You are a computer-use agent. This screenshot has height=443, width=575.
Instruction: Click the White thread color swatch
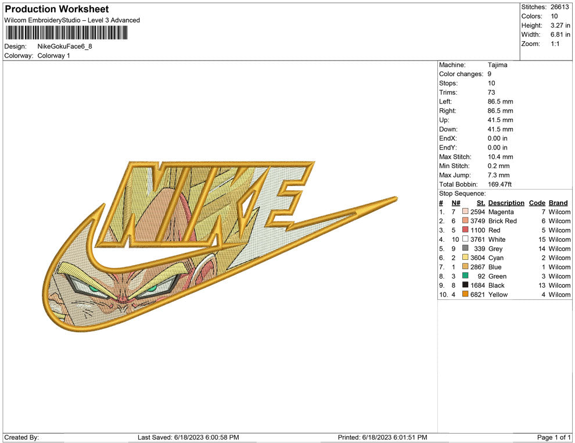[465, 239]
